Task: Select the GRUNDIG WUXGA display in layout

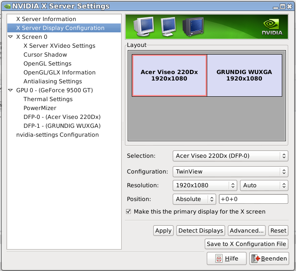Action: (244, 75)
